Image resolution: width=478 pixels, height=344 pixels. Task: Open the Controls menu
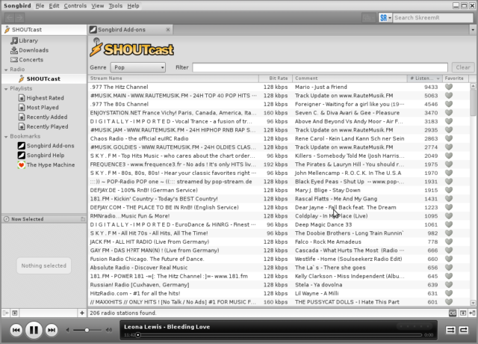coord(75,6)
